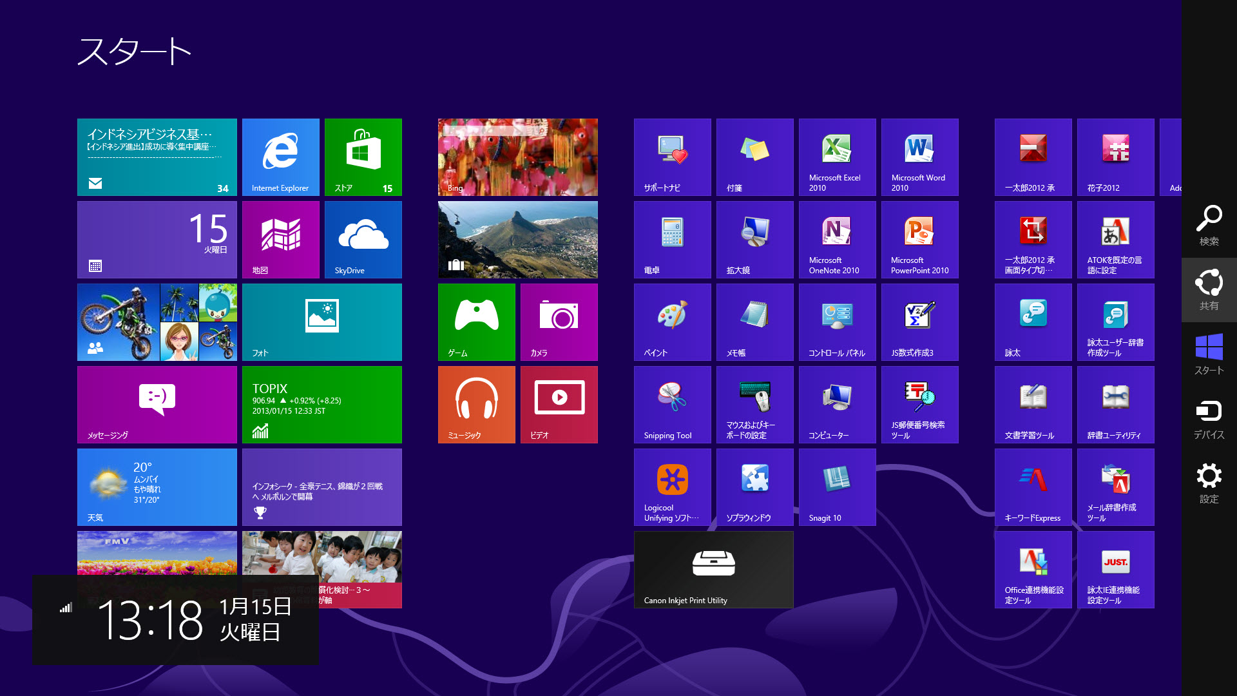Launch Microsoft Word 2010
1237x696 pixels.
pyautogui.click(x=919, y=157)
